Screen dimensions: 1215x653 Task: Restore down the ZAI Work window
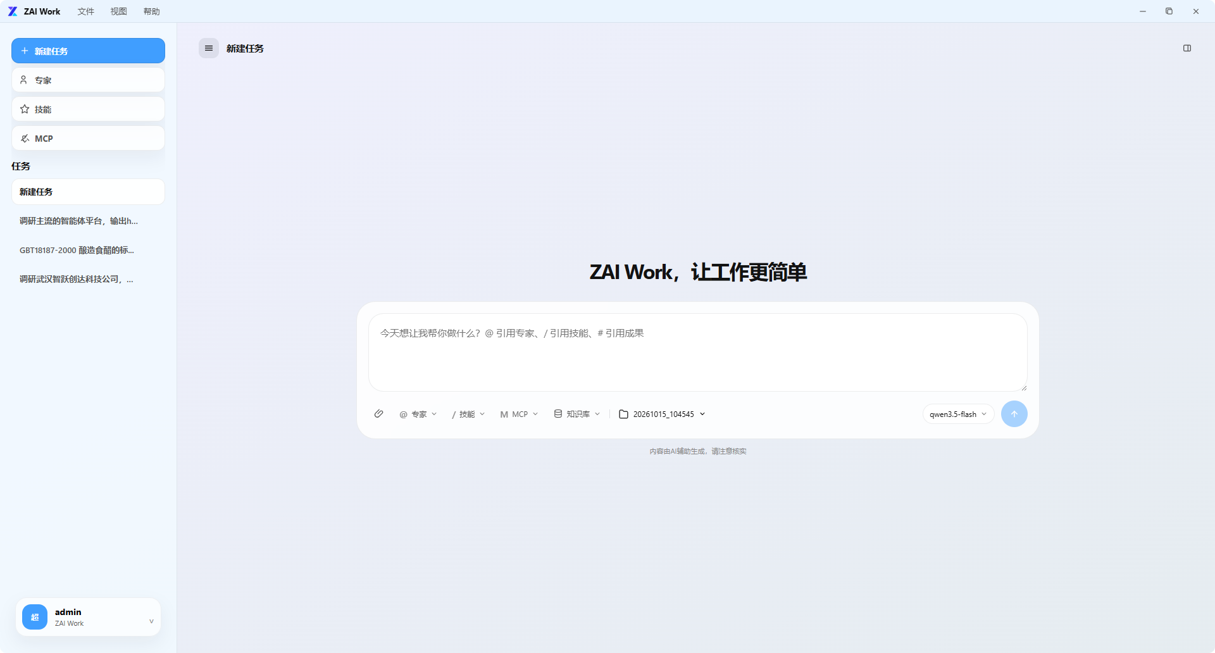1169,11
